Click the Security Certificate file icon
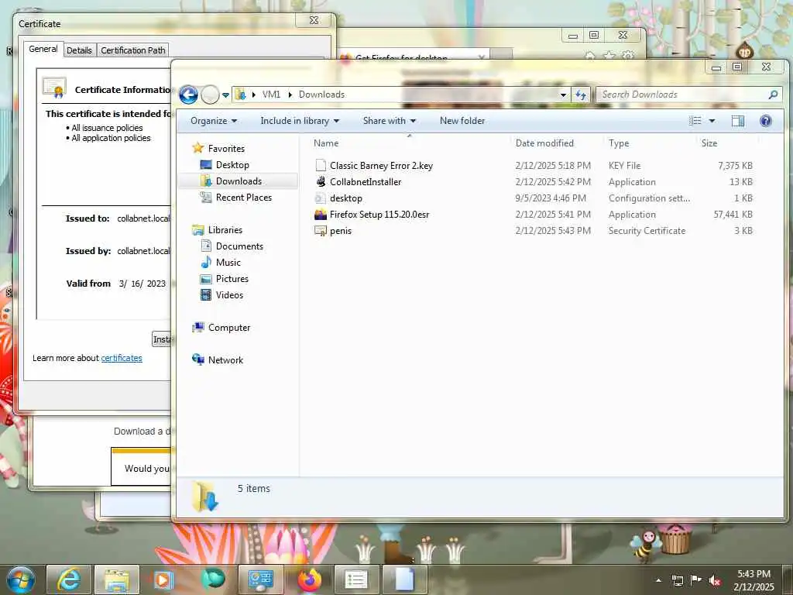The image size is (793, 595). coord(321,231)
